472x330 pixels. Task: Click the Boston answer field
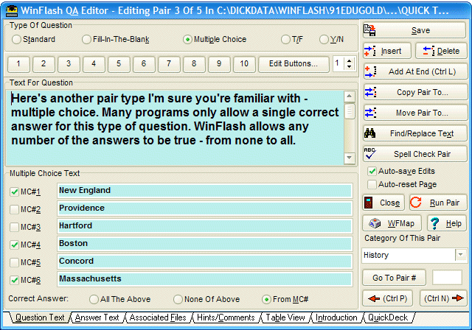coord(205,244)
